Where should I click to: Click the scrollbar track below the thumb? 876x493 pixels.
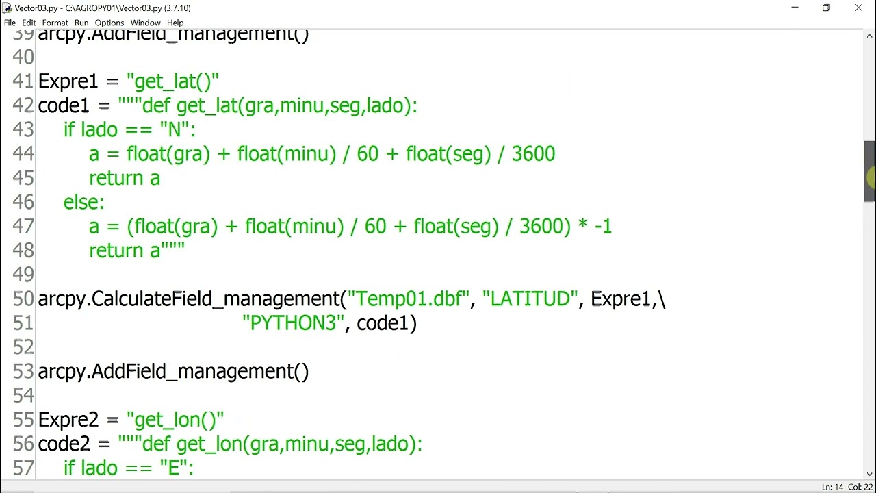click(x=869, y=334)
